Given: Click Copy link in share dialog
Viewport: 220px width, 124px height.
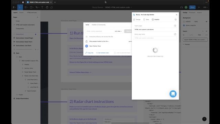Looking at the screenshot, I should [89, 53].
